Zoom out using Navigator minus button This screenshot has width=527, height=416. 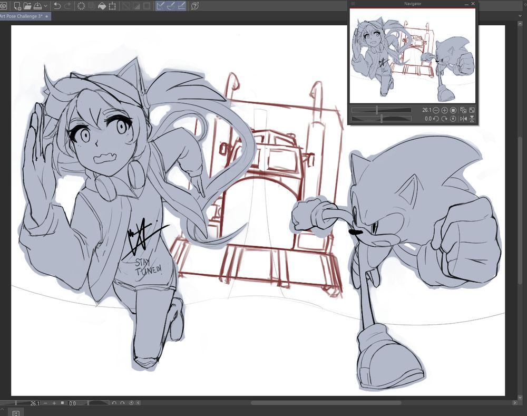click(x=436, y=110)
